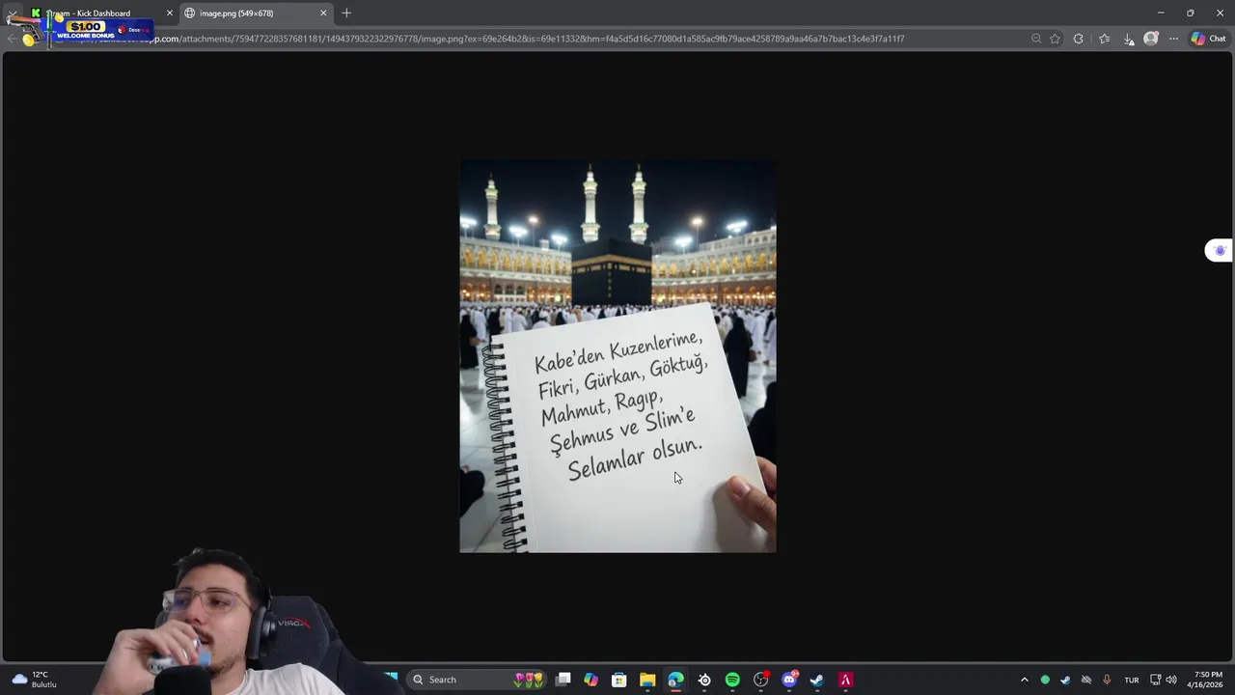Click the Kaaba notebook image
The image size is (1235, 695).
coord(617,356)
